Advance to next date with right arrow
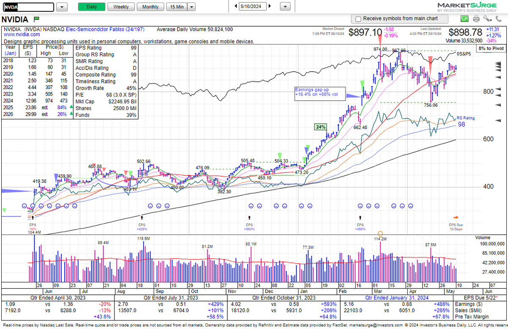The height and width of the screenshot is (329, 508). (x=270, y=6)
